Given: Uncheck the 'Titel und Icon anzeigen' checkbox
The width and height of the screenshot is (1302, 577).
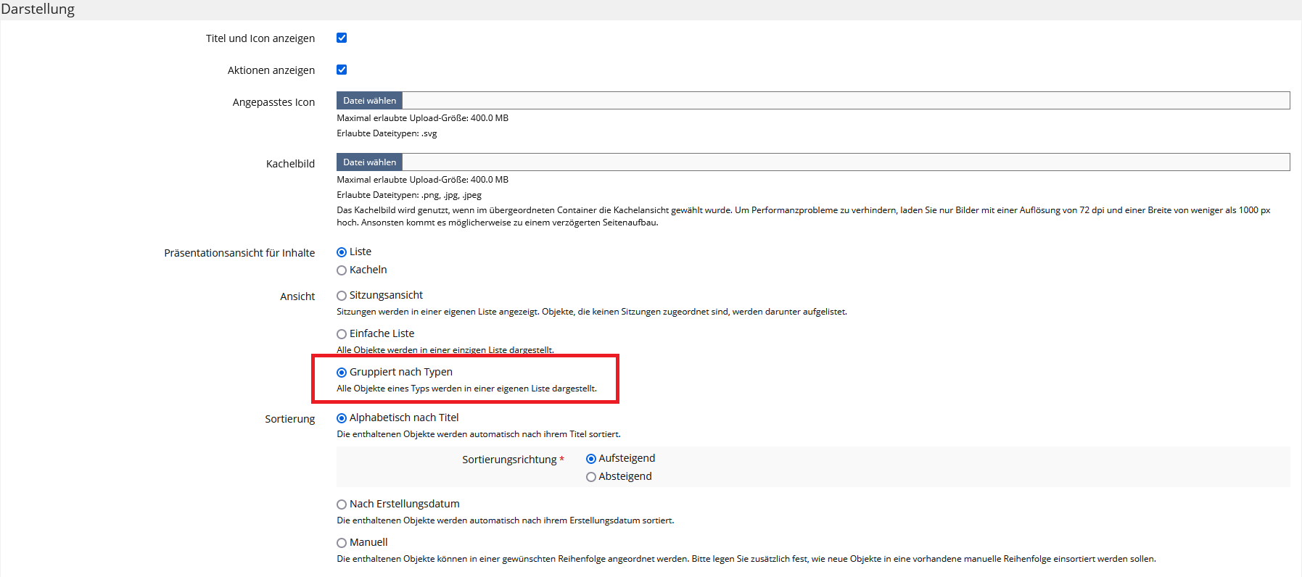Looking at the screenshot, I should click(x=342, y=38).
